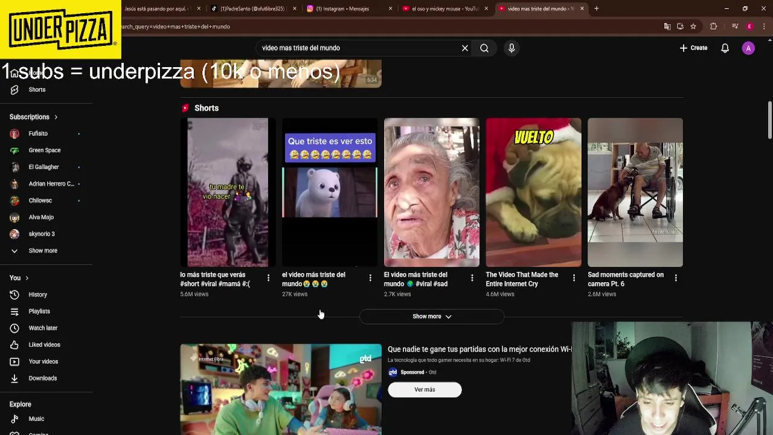Open Alva Majo channel subscription

point(41,217)
